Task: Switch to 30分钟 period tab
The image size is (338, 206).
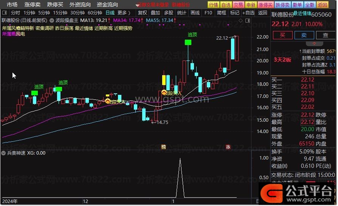Action: click(78, 13)
